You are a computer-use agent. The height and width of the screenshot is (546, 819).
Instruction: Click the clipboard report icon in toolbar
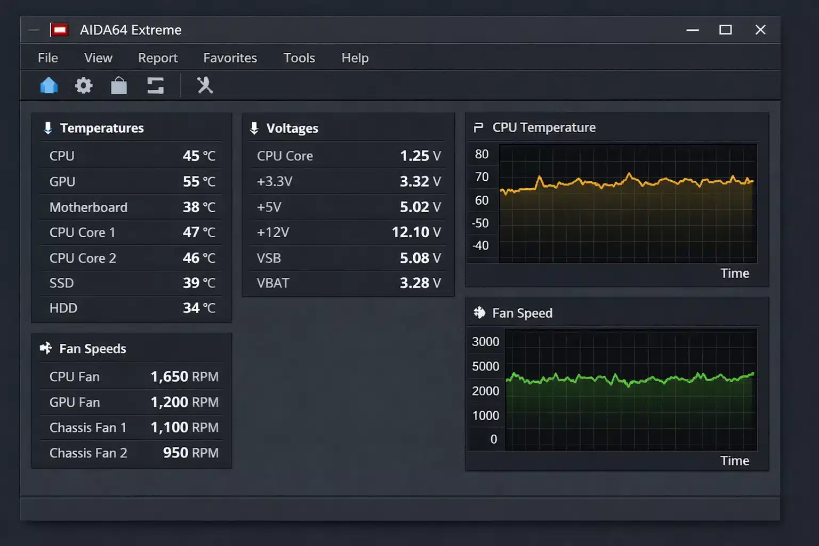pos(119,85)
